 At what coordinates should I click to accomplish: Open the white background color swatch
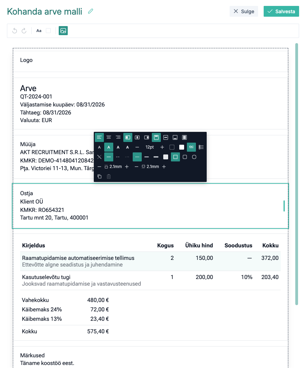coord(182,147)
